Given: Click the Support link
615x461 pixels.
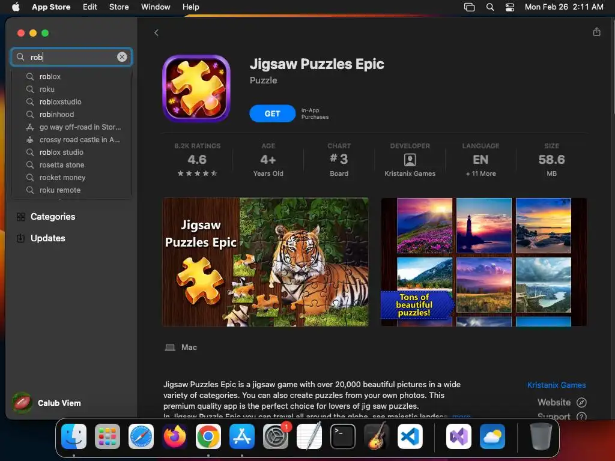Looking at the screenshot, I should coord(562,417).
